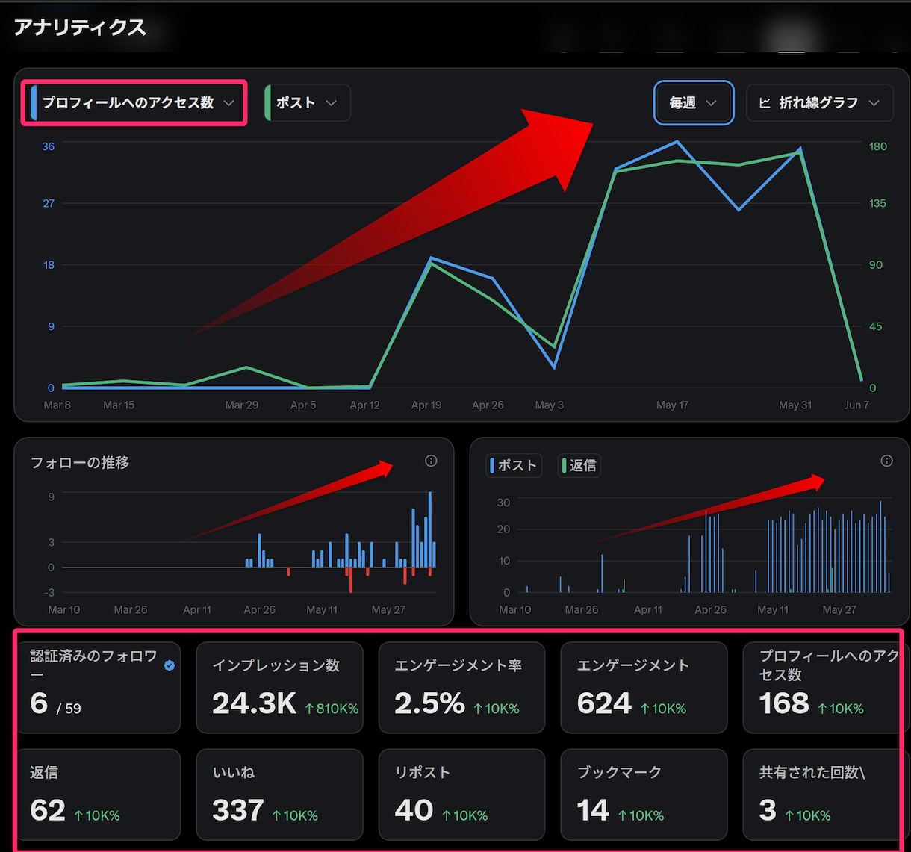Select the ブックマーク 14 card
The image size is (911, 852).
tap(644, 795)
